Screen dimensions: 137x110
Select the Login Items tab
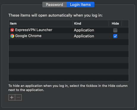80,5
